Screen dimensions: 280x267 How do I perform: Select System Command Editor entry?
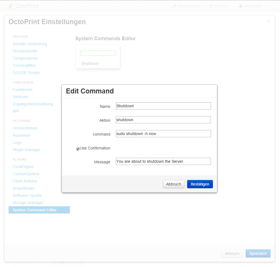[39, 210]
